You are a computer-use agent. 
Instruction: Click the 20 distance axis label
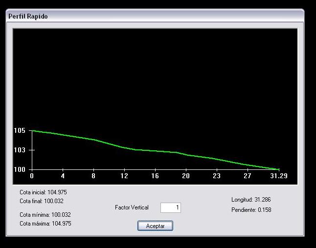(186, 176)
